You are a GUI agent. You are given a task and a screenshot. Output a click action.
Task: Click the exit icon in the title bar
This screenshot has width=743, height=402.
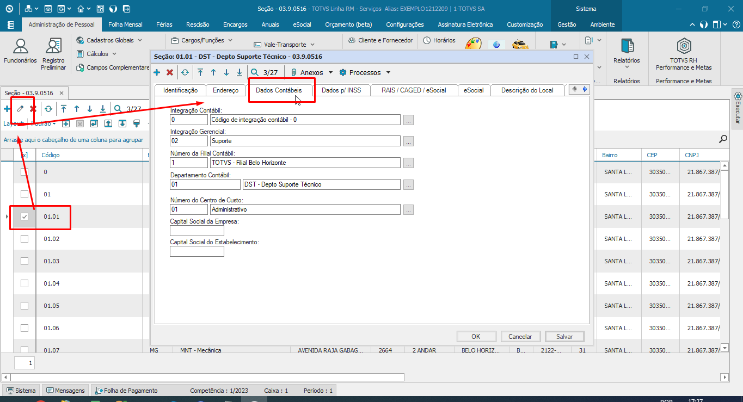(126, 9)
